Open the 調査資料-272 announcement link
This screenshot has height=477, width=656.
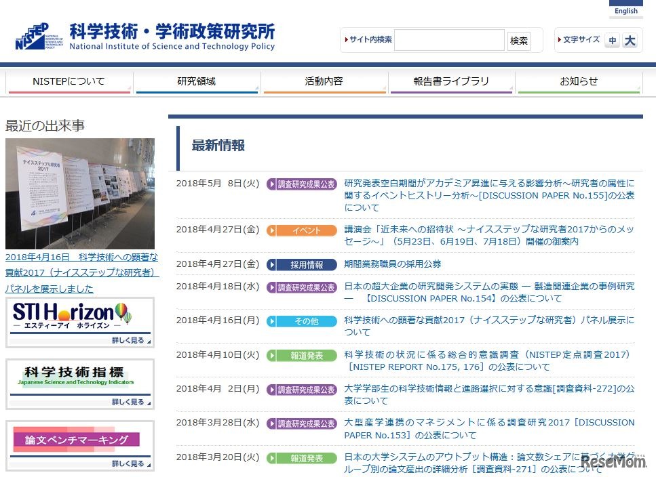(489, 395)
